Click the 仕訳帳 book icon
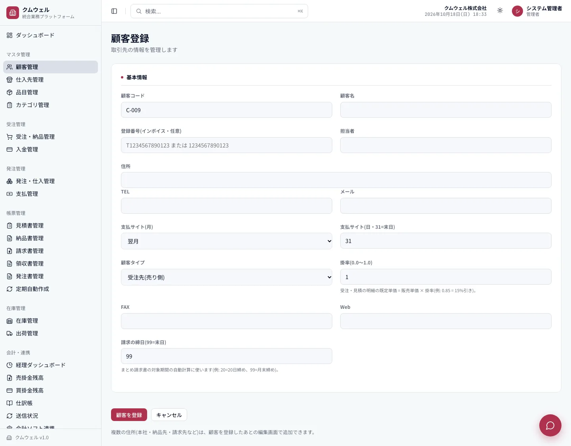Viewport: 571px width, 446px height. click(10, 403)
